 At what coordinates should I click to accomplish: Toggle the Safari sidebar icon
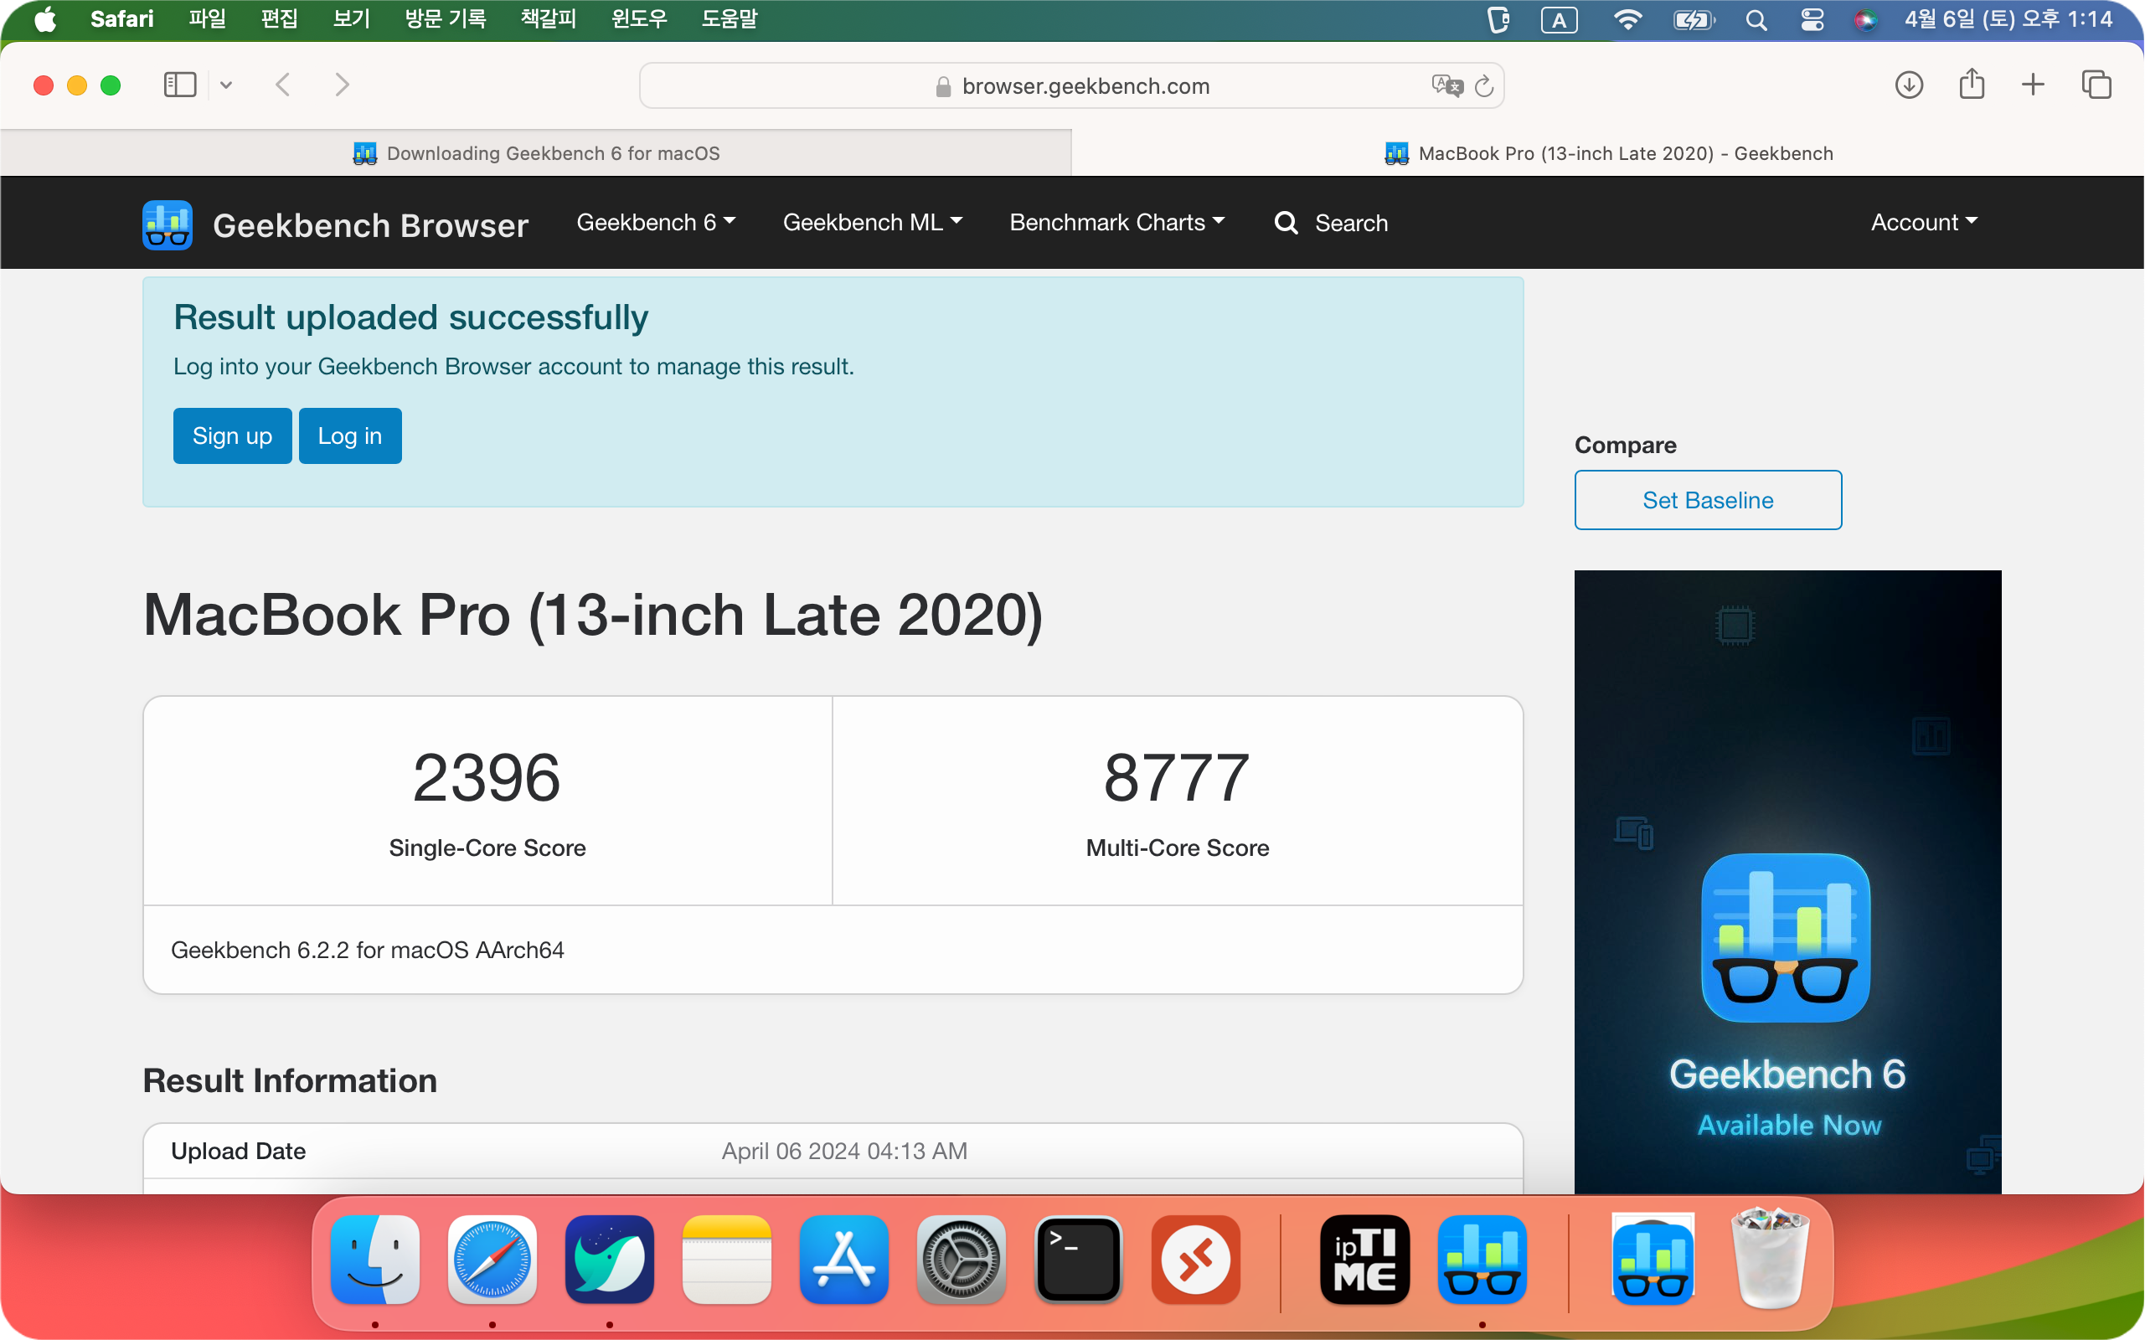180,85
